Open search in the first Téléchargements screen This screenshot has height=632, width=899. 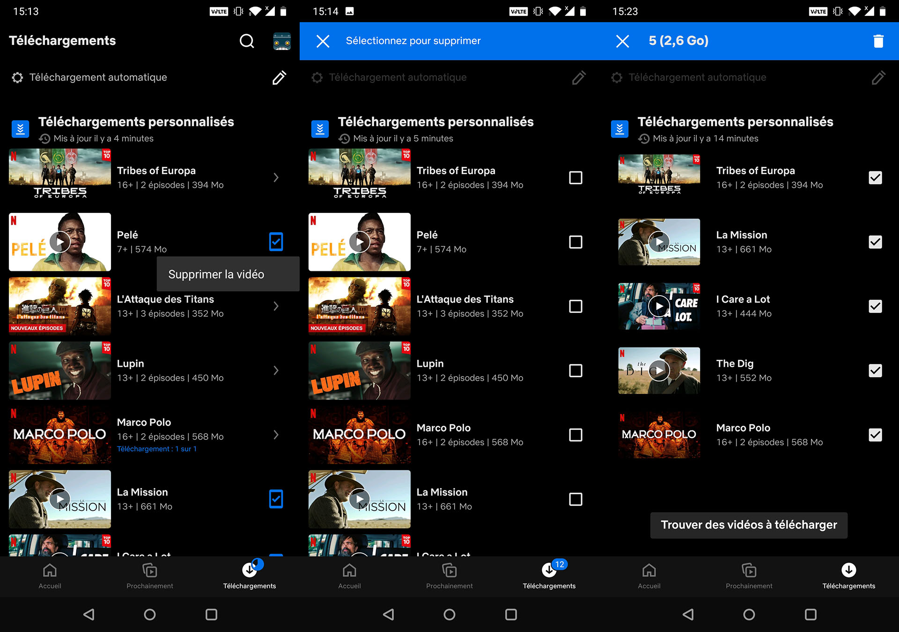[247, 41]
